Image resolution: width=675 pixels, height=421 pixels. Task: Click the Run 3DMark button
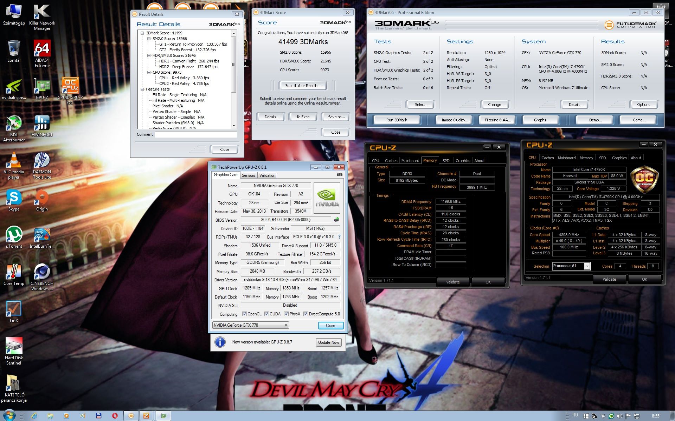[x=397, y=120]
